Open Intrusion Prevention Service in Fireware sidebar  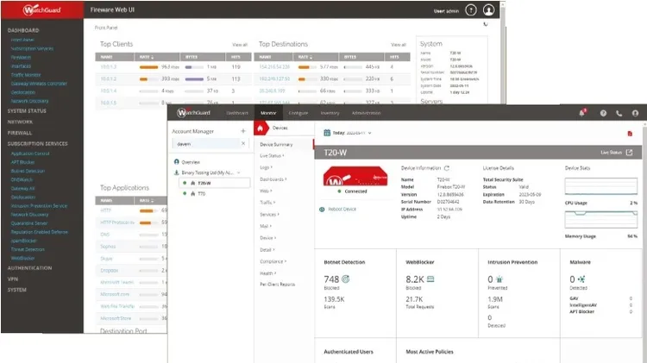tap(39, 206)
